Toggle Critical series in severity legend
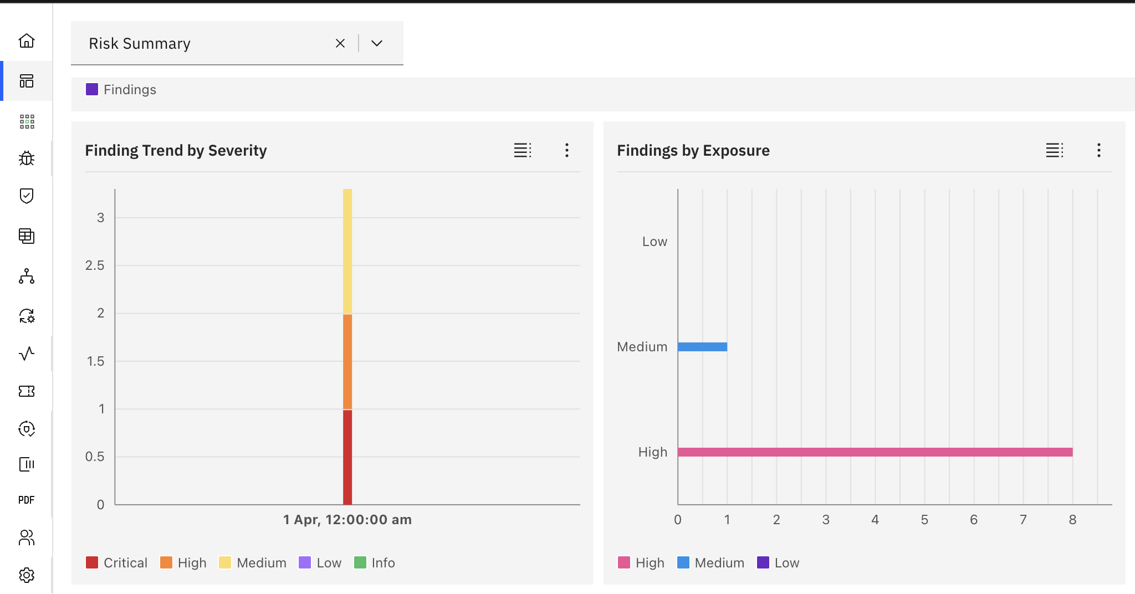1135x594 pixels. [x=117, y=563]
